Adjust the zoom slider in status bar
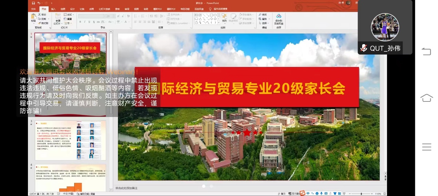 click(361, 194)
